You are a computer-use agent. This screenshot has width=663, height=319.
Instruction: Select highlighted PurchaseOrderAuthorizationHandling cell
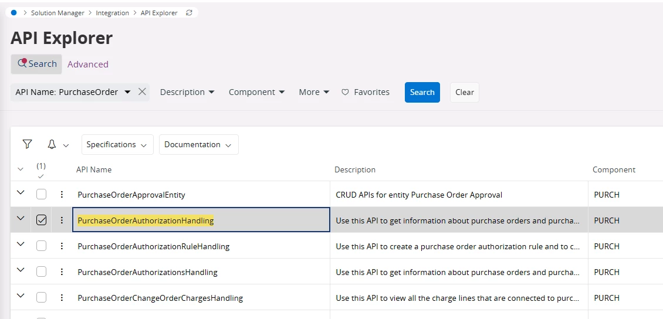(x=201, y=220)
